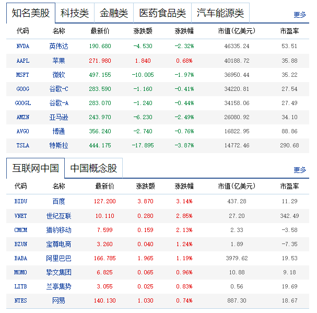Click the BIDU ticker code

(20, 202)
